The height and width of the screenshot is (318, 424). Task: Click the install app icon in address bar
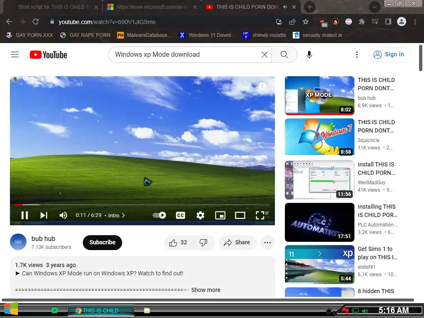click(279, 22)
